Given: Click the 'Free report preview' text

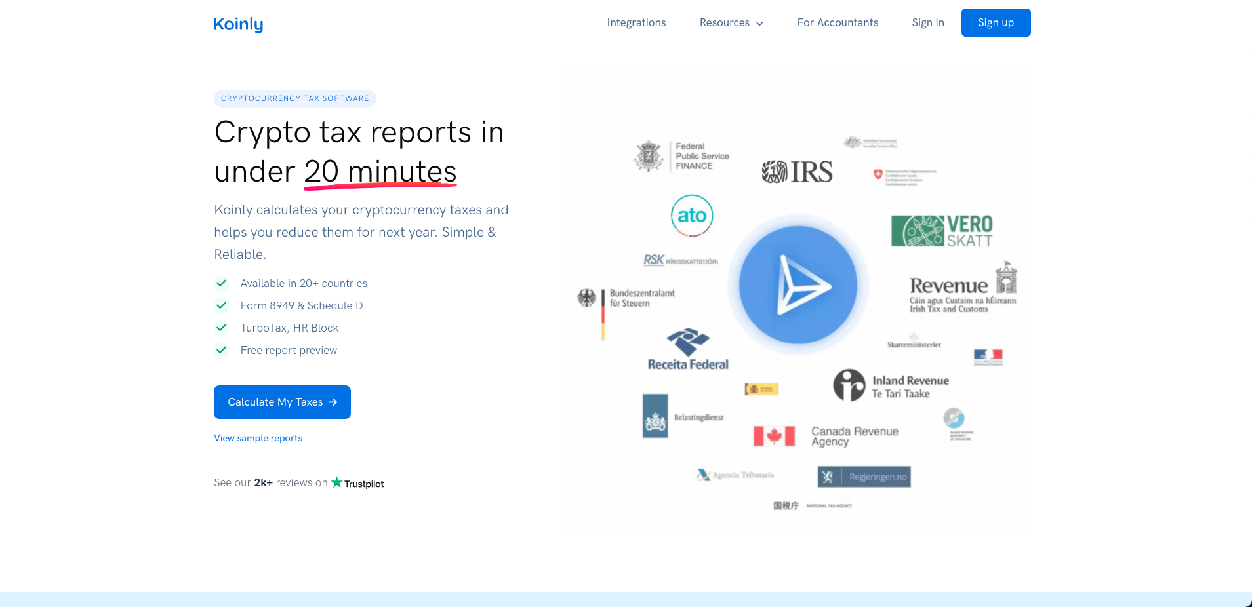Looking at the screenshot, I should tap(289, 350).
